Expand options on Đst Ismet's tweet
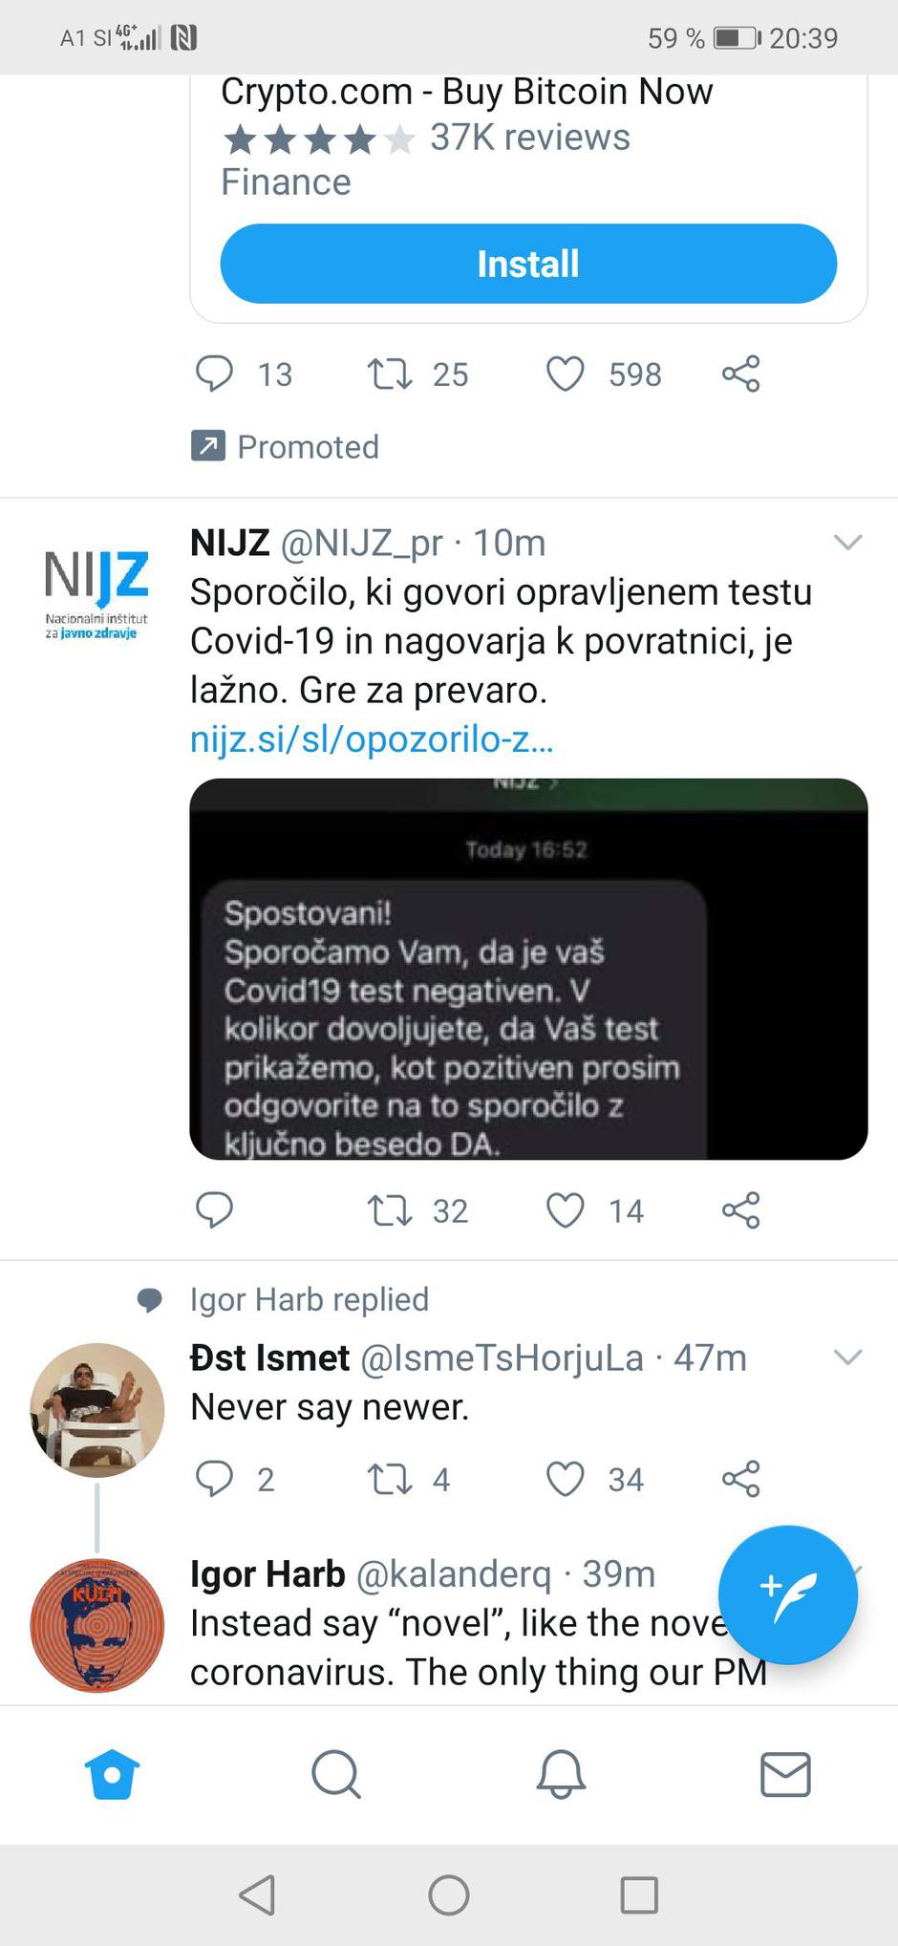The image size is (898, 1946). 848,1357
